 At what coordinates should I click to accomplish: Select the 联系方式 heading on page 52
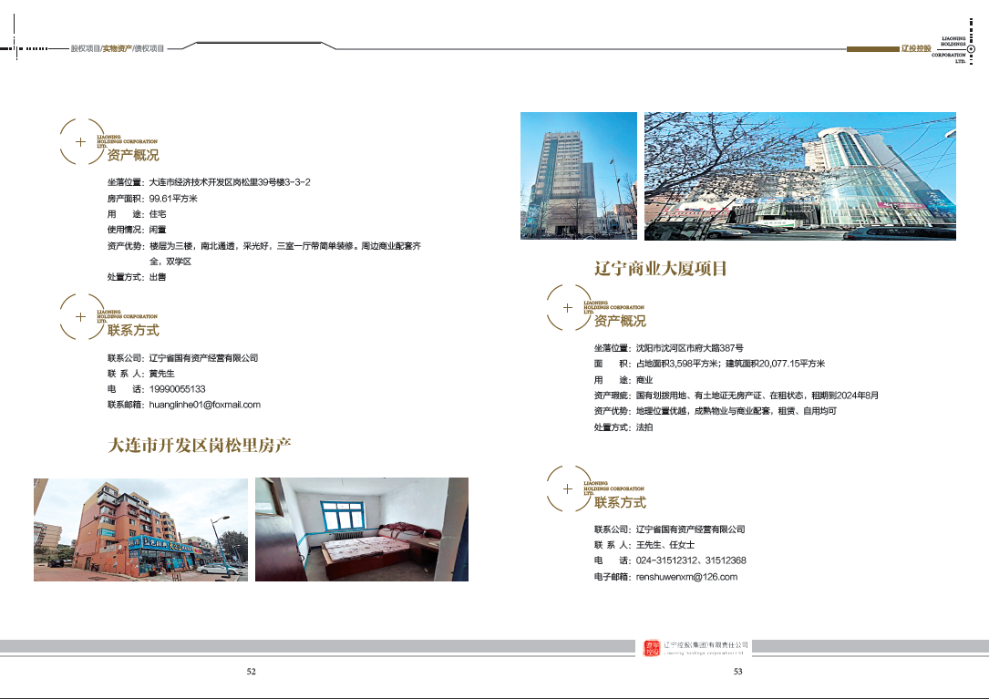coord(133,330)
